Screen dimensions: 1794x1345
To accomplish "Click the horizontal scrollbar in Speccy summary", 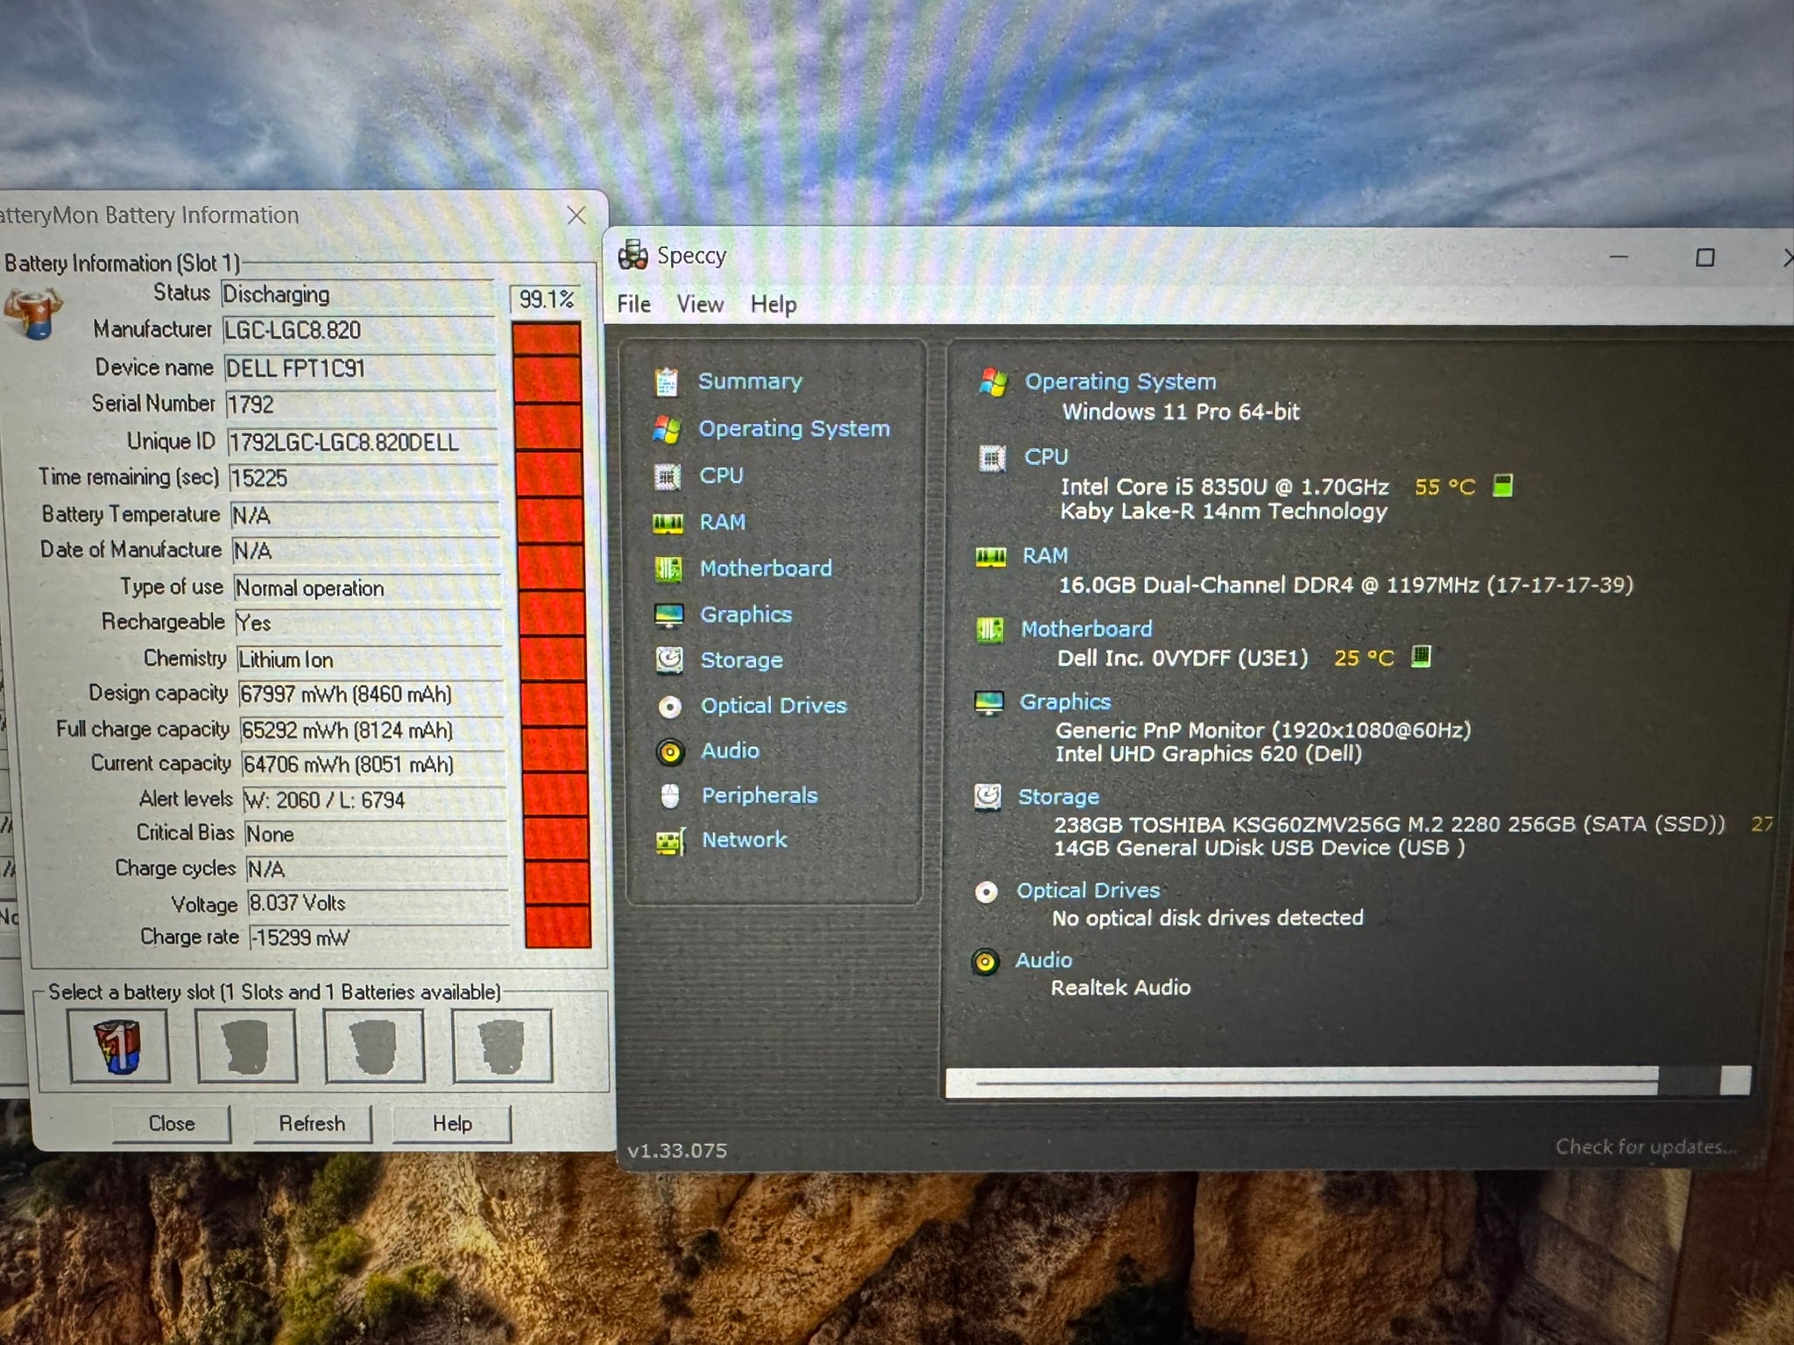I will point(1347,1081).
